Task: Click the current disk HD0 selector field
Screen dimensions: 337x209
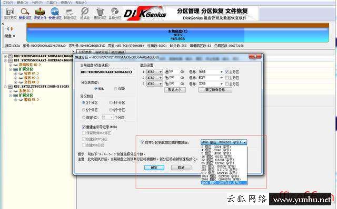Action: coord(107,72)
